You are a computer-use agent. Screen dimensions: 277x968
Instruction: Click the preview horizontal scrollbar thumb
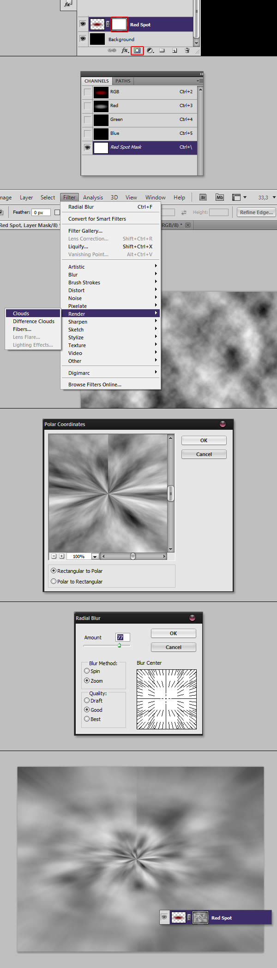coord(133,556)
